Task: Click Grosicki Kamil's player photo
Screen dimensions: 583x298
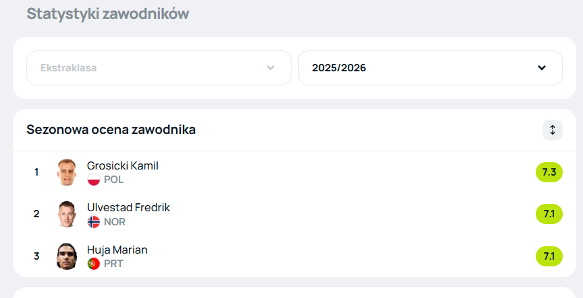Action: (67, 172)
